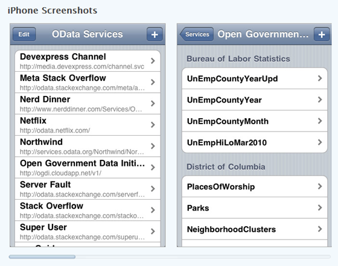The height and width of the screenshot is (266, 338).
Task: Open UnEmpCountyYearUpd data set
Action: click(255, 78)
